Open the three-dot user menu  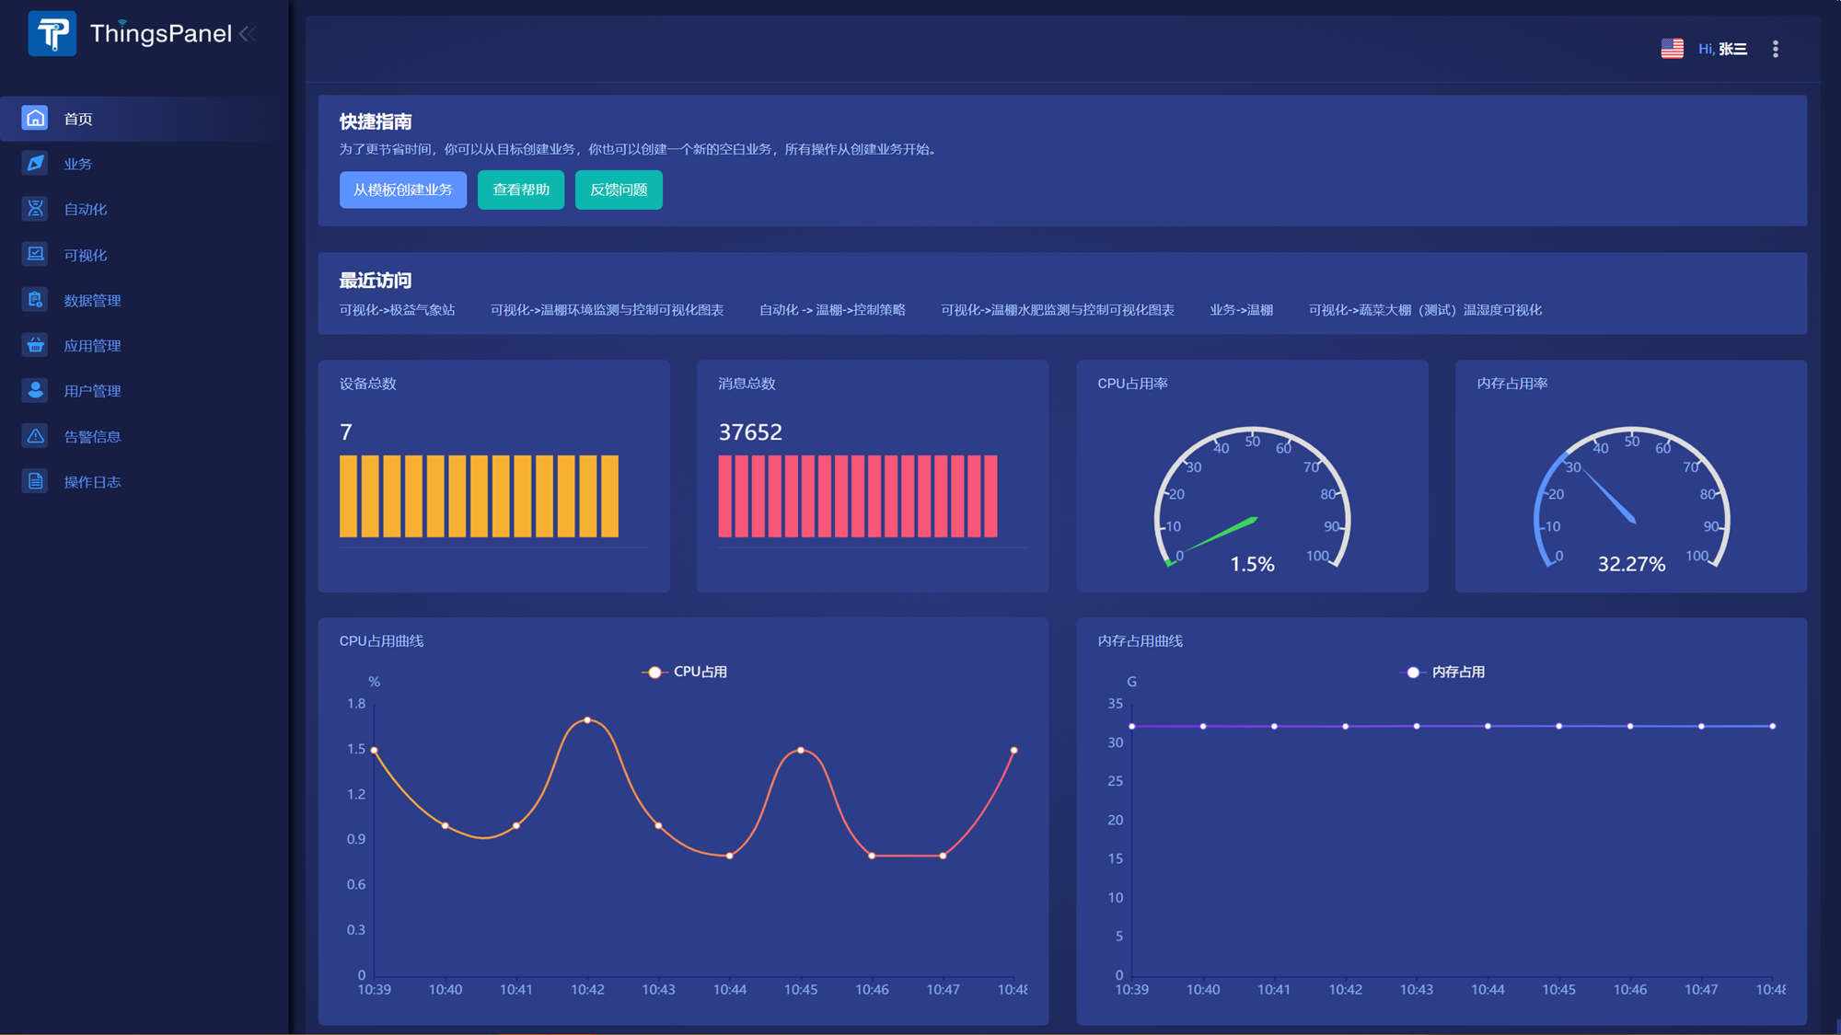click(x=1775, y=49)
